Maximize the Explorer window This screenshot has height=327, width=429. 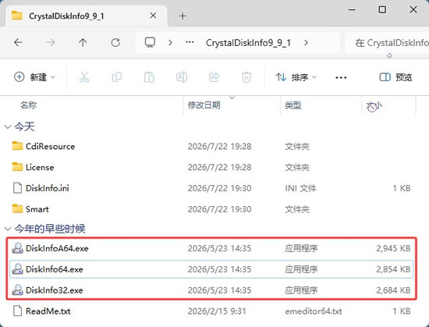point(382,10)
